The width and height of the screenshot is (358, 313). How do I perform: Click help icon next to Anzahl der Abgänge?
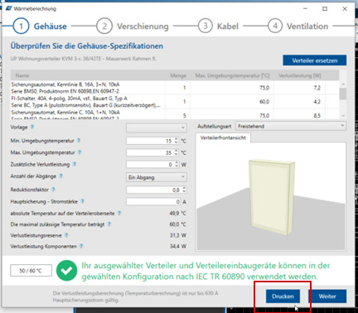(x=60, y=176)
